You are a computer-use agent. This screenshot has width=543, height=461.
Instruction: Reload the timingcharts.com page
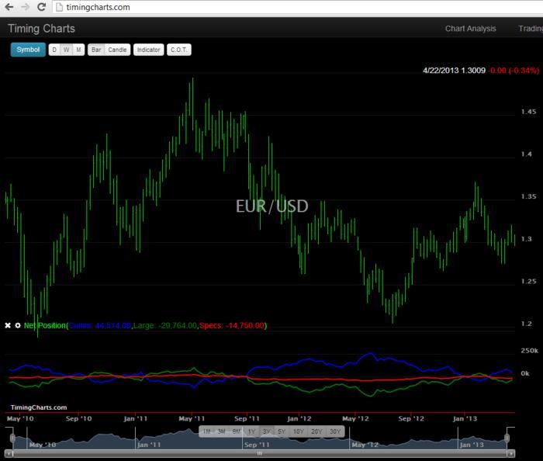coord(42,7)
